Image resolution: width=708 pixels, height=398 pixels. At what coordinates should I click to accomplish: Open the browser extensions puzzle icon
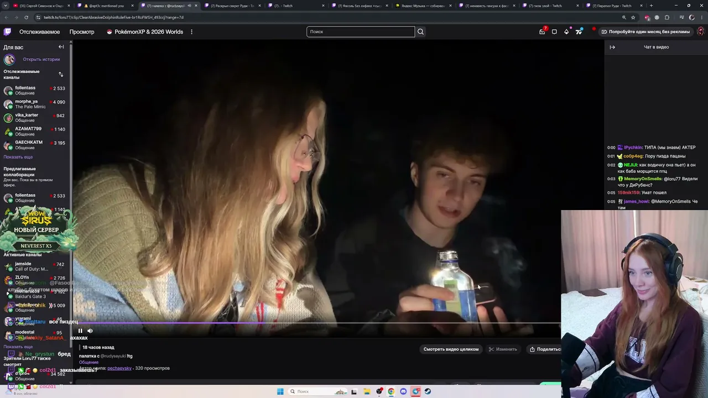pos(667,17)
